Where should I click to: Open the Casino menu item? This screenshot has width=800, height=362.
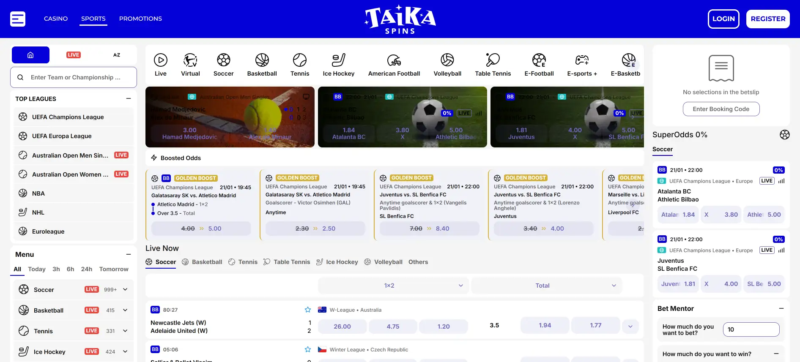56,19
